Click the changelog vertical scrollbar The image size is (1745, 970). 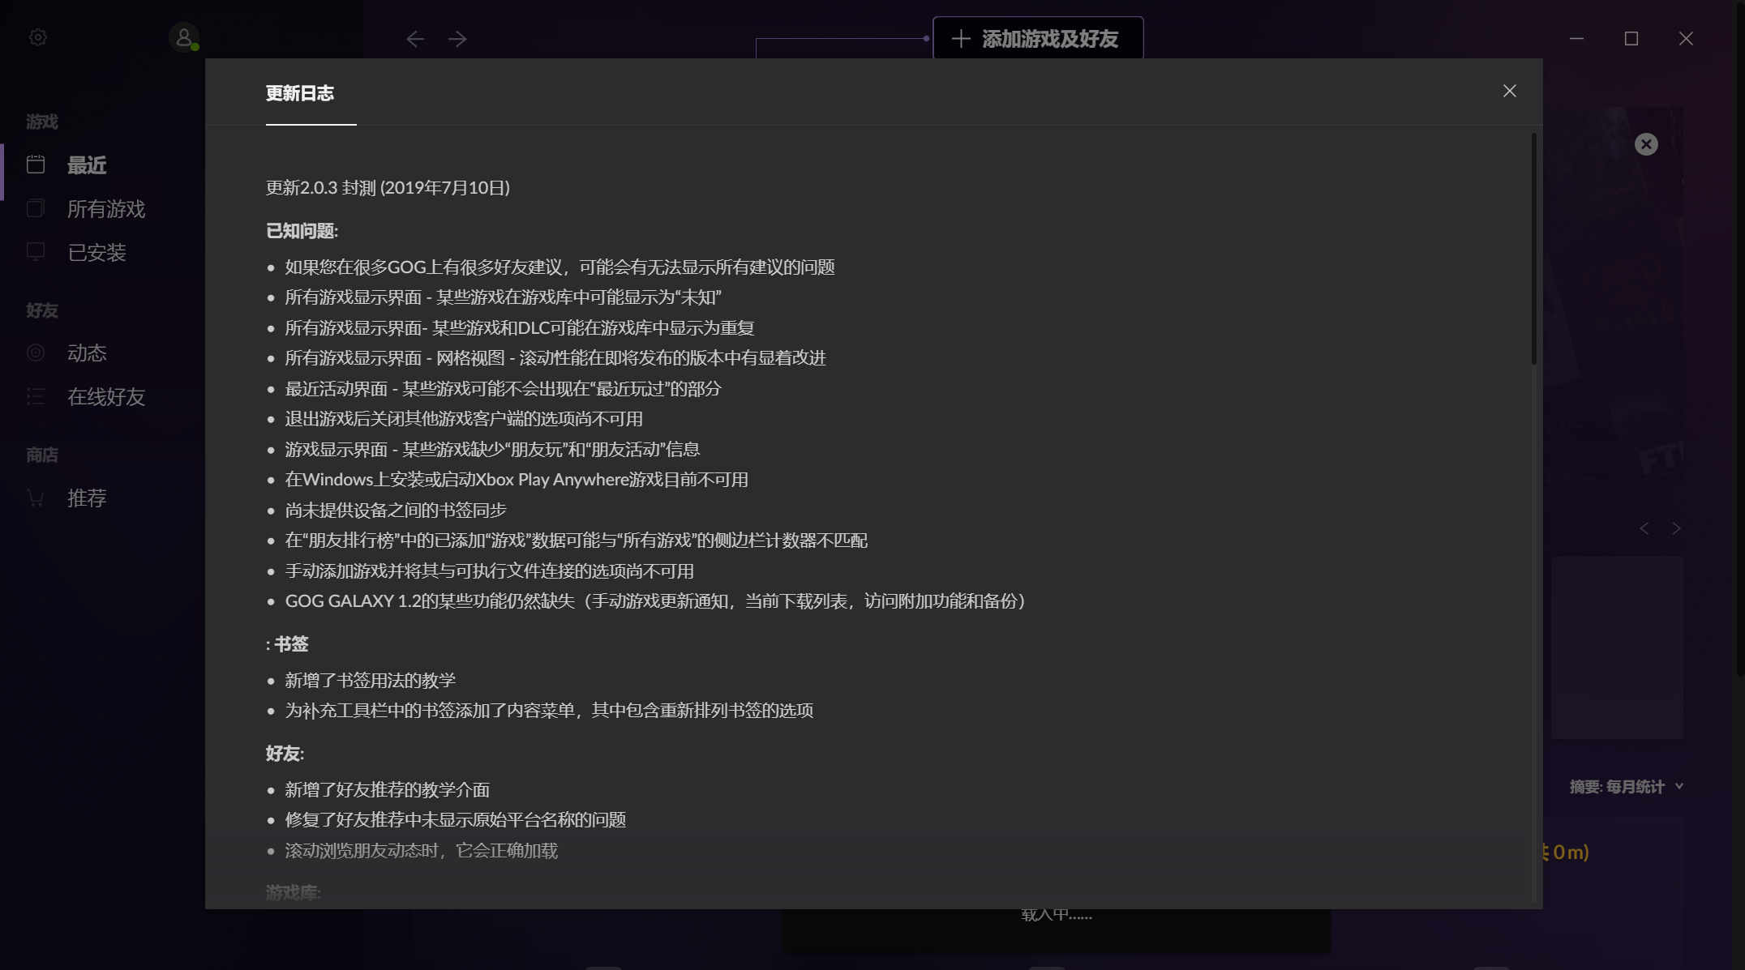point(1533,250)
